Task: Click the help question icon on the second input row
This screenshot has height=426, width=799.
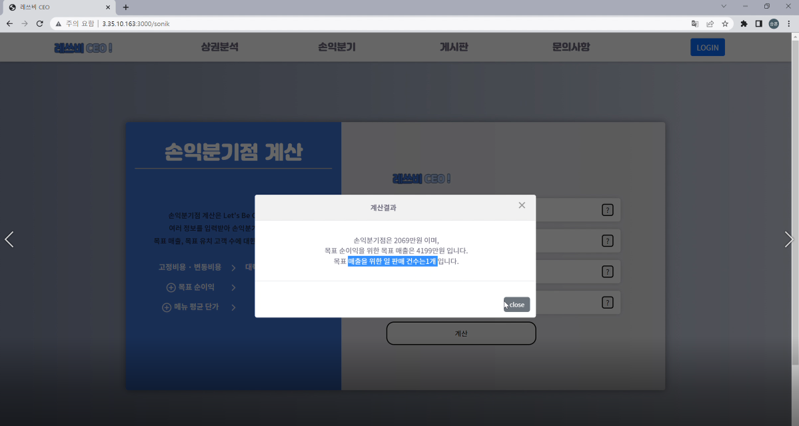Action: coord(607,241)
